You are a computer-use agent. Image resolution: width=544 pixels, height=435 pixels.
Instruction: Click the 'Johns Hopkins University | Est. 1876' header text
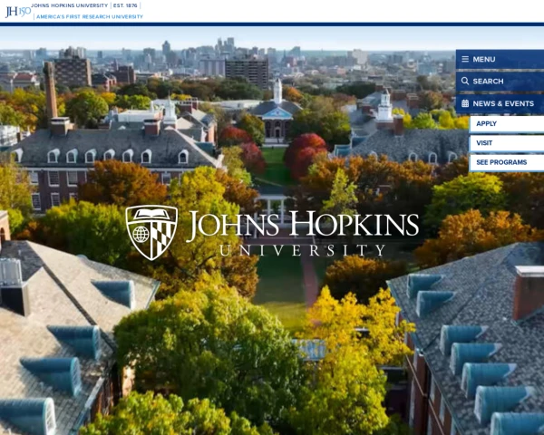tap(84, 5)
